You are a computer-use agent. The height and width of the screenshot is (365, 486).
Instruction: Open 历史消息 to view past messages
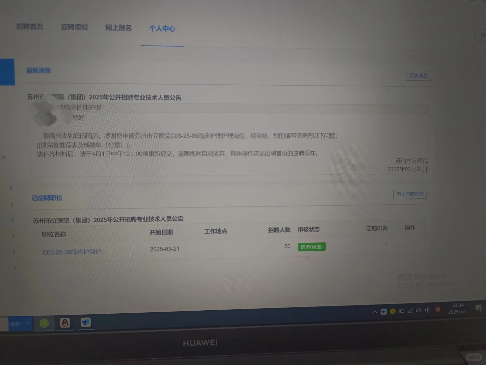pos(418,76)
